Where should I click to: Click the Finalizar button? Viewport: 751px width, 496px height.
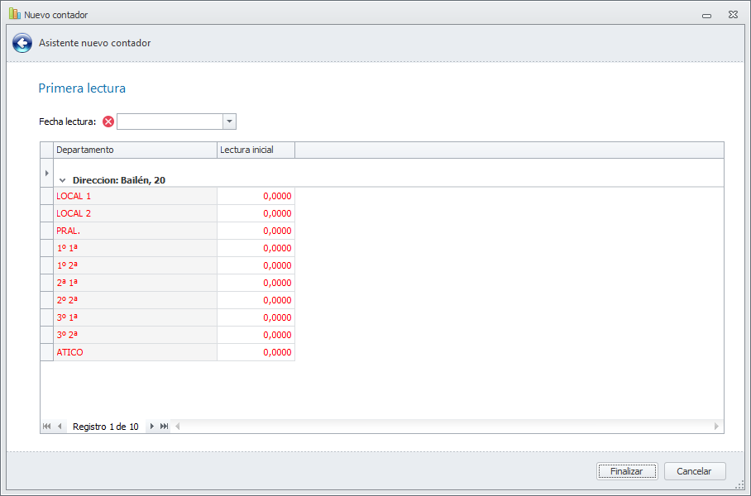tap(627, 471)
